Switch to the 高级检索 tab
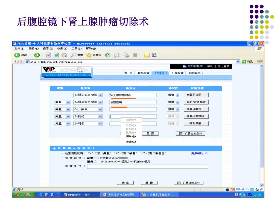 click(161, 73)
